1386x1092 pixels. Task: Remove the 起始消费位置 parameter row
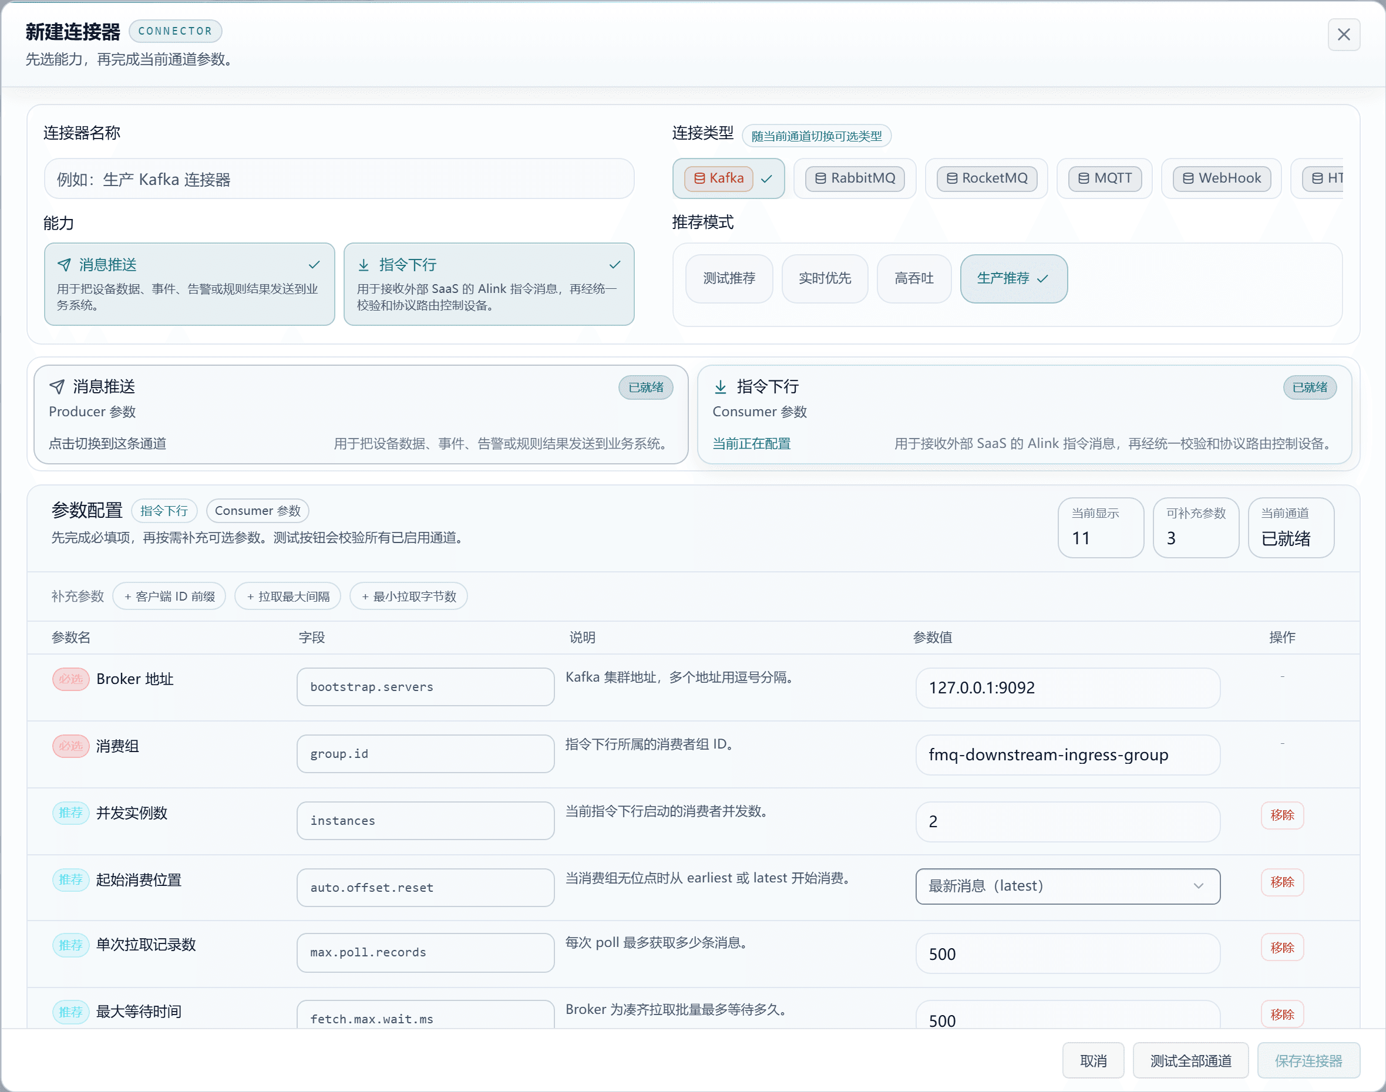1281,882
